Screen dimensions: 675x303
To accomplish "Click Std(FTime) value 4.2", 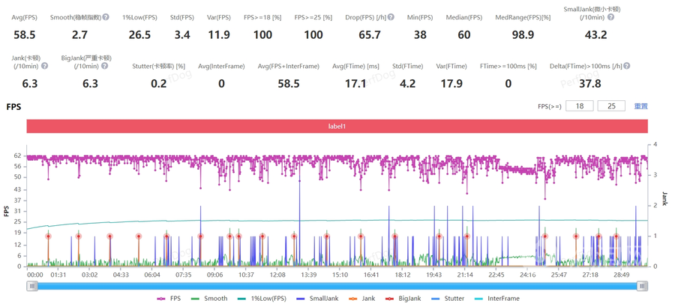I will tap(407, 83).
